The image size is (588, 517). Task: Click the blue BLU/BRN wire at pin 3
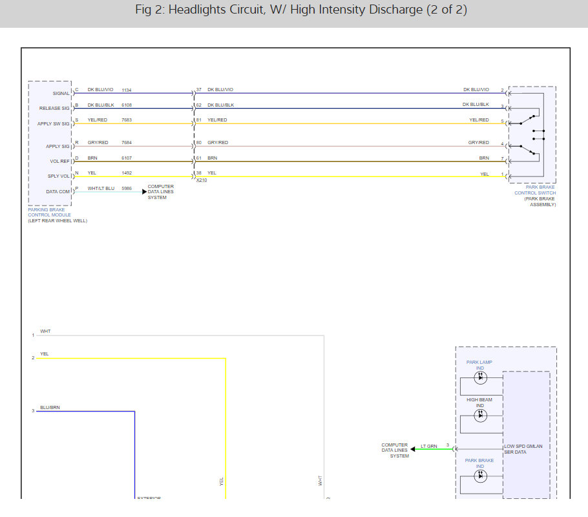(x=84, y=411)
